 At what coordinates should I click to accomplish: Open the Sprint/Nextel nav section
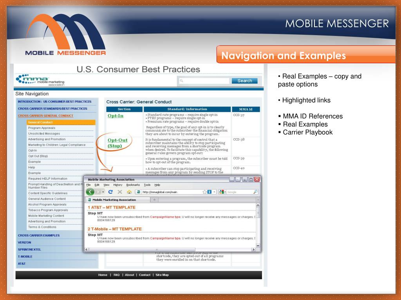29,250
